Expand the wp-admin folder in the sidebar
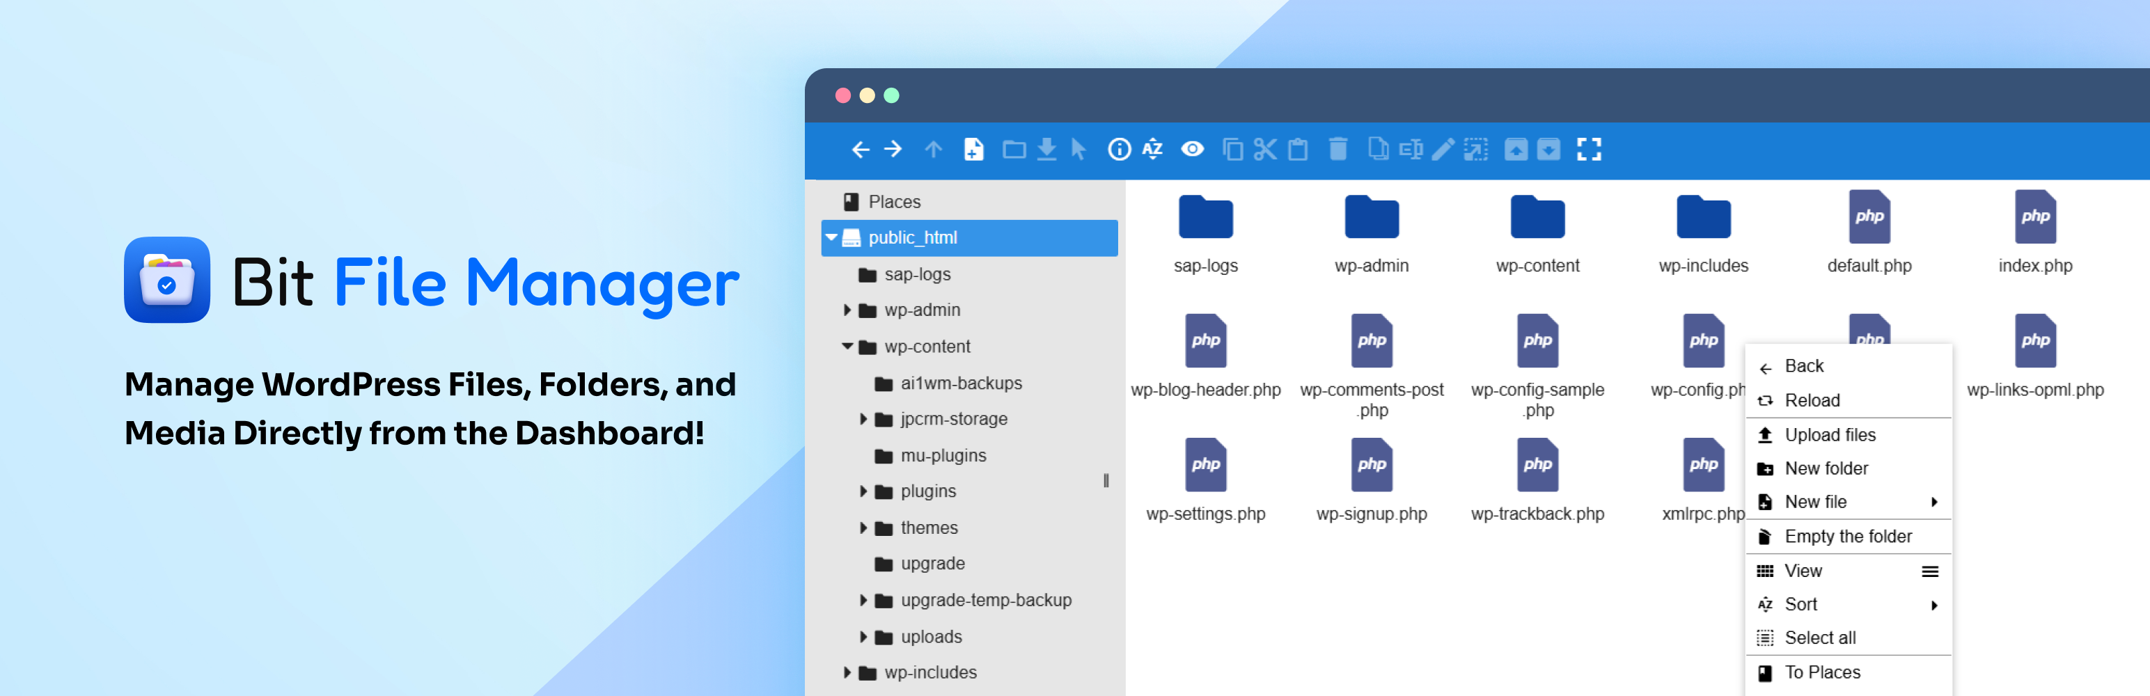The height and width of the screenshot is (696, 2150). click(x=847, y=310)
